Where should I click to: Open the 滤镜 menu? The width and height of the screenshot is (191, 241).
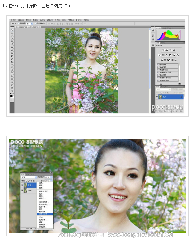pos(50,20)
